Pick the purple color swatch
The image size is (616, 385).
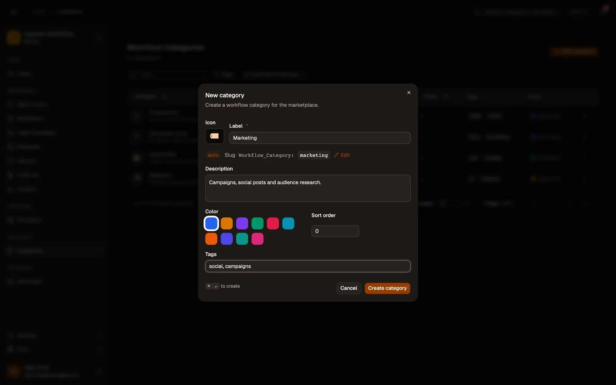pos(242,223)
